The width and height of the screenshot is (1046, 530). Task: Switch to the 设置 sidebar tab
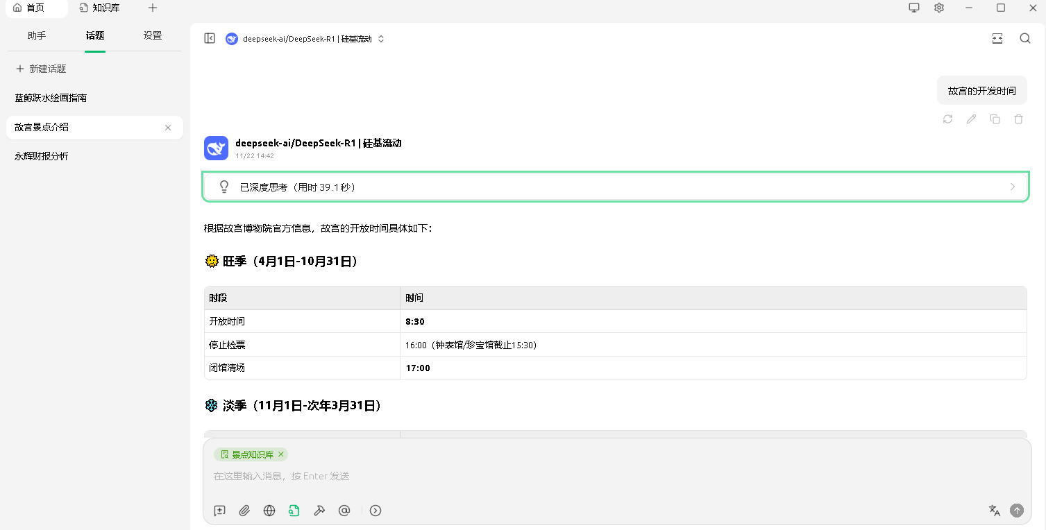click(x=153, y=35)
